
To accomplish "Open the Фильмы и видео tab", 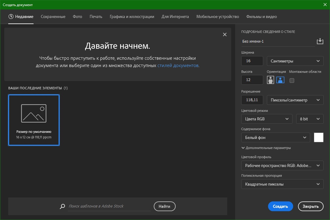I will coord(261,16).
